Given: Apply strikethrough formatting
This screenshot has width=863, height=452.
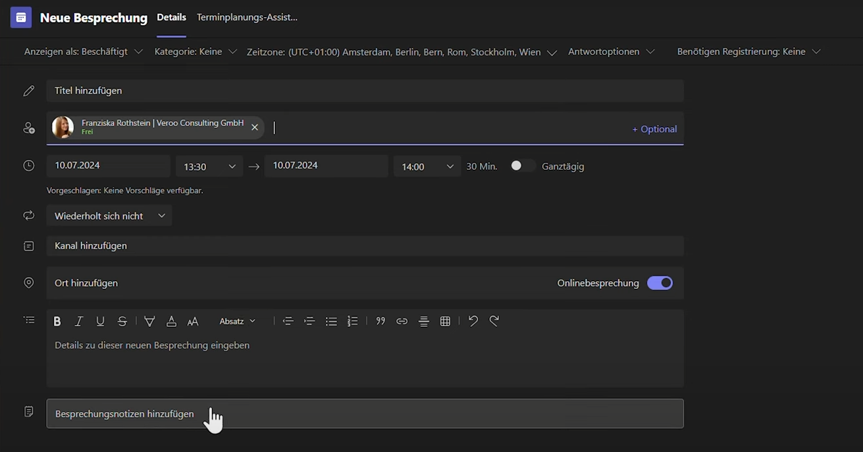Looking at the screenshot, I should coord(122,321).
